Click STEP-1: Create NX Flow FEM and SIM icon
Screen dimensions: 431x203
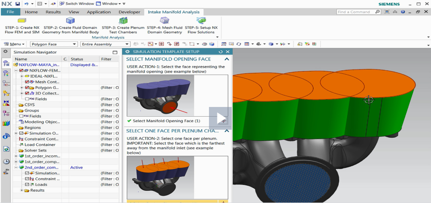pyautogui.click(x=22, y=20)
